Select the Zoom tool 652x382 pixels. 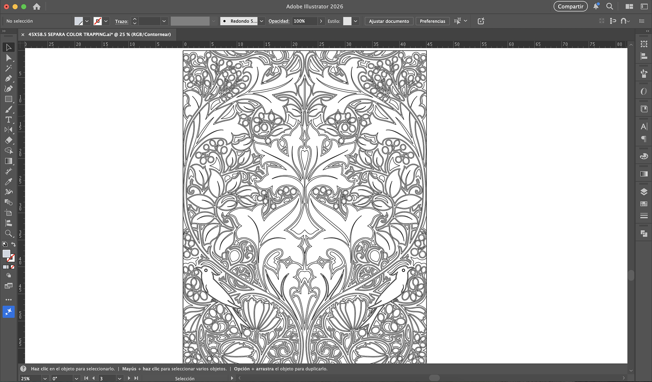click(x=8, y=233)
